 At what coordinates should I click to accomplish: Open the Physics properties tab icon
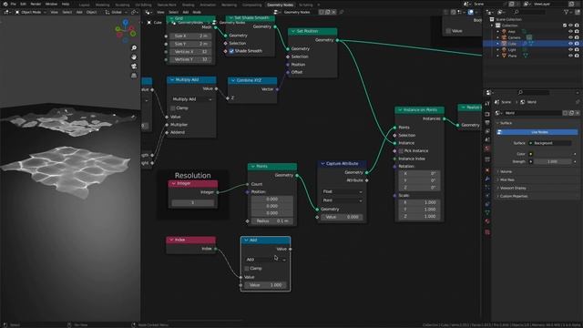click(x=487, y=196)
